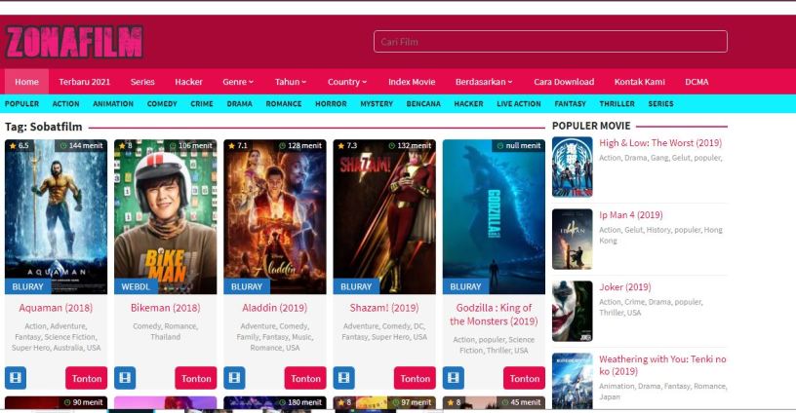
Task: Click Thailand tag under Bikeman
Action: click(x=166, y=337)
